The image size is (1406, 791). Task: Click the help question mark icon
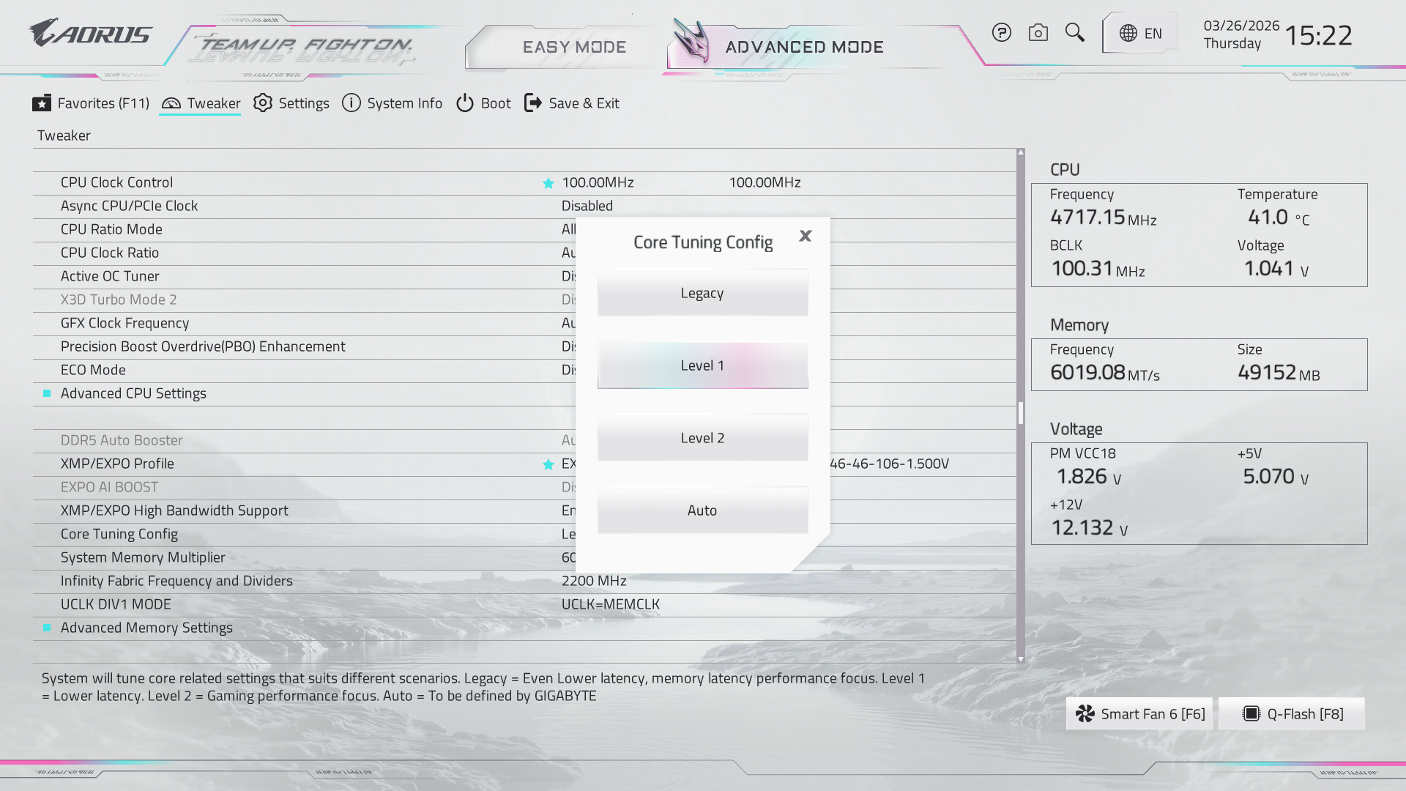point(1001,33)
